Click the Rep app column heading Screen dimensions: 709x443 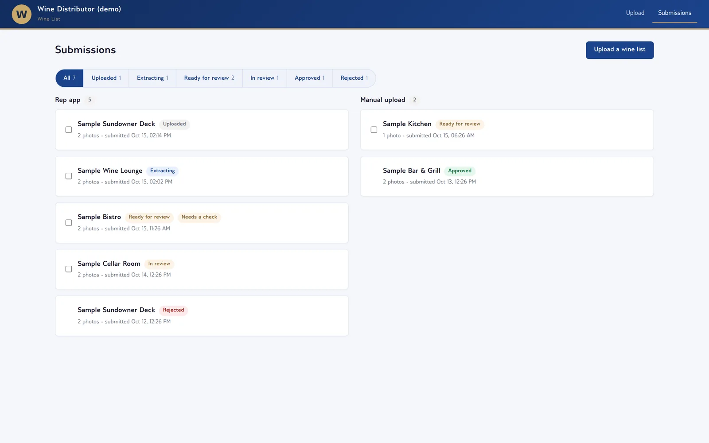point(68,100)
